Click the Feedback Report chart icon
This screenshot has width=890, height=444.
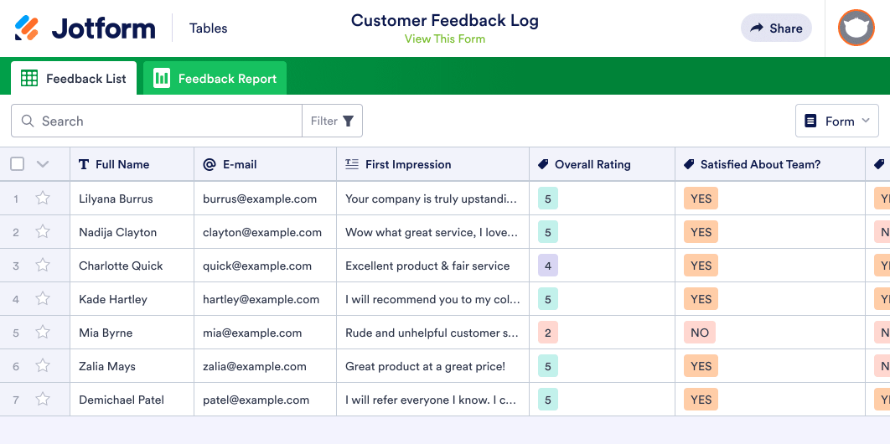click(x=162, y=79)
